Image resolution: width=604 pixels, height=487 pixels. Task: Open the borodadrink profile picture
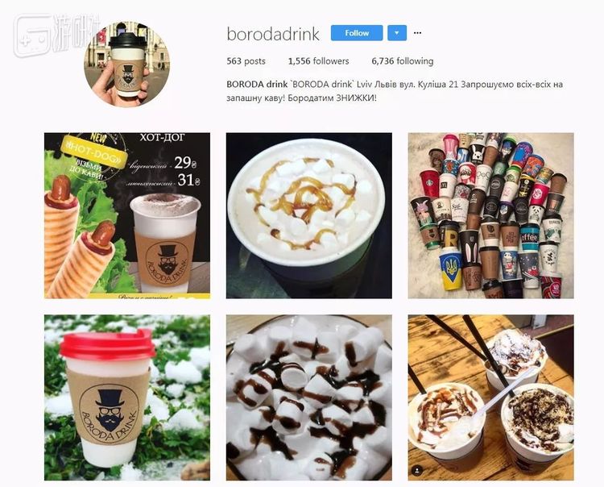(x=127, y=64)
